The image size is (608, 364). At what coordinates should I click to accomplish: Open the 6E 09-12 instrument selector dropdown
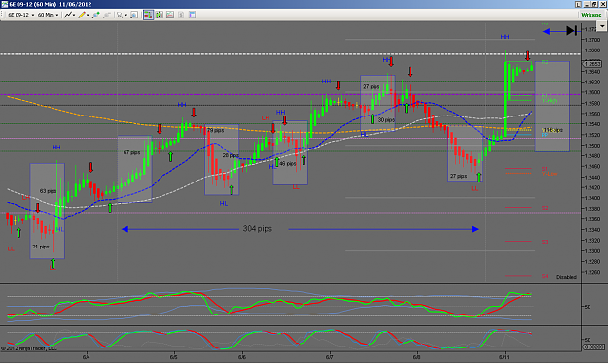tap(21, 15)
